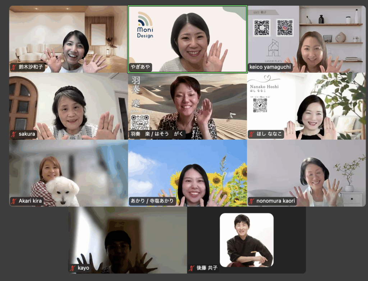The width and height of the screenshot is (368, 281).
Task: Click the あかり / 寺塩あかり name label
Action: 152,201
